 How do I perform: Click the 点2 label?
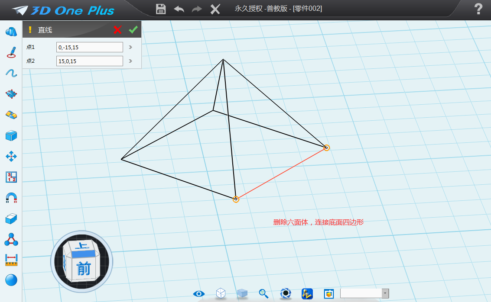point(30,61)
